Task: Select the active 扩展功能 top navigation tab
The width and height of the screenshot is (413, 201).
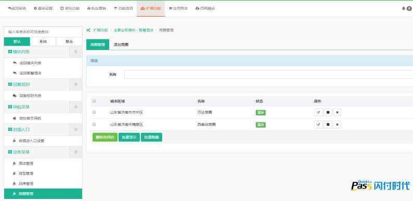Action: [151, 8]
